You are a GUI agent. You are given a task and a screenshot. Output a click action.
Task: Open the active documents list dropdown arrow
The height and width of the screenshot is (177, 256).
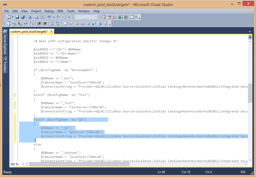pyautogui.click(x=250, y=32)
